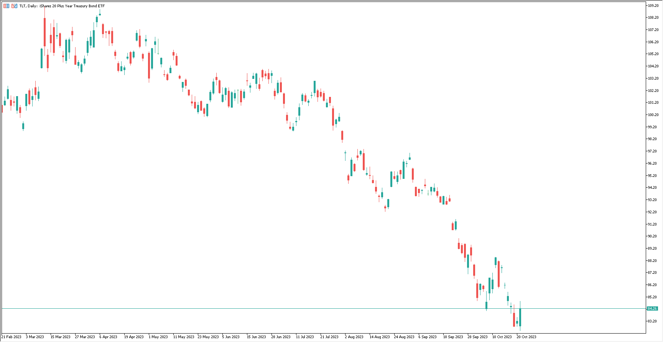Click the 109.20 price scale label
The image size is (663, 342).
pyautogui.click(x=653, y=5)
